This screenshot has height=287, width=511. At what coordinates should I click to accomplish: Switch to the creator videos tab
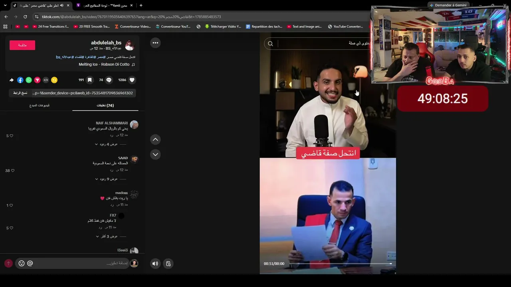(40, 105)
